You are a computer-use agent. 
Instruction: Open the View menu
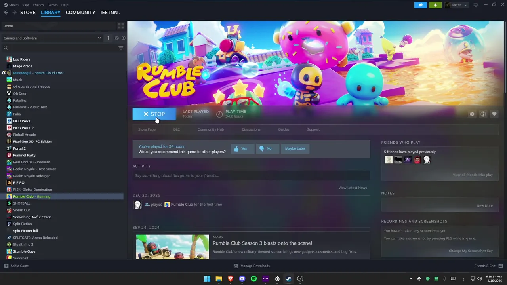(26, 5)
